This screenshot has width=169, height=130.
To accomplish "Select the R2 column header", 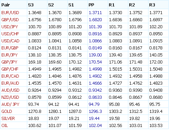I will click(132, 5).
